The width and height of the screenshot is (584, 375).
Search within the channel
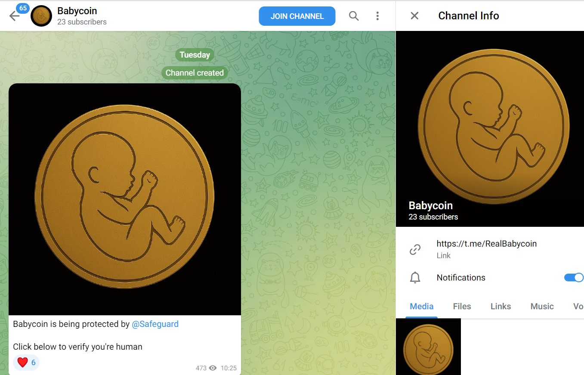[354, 16]
